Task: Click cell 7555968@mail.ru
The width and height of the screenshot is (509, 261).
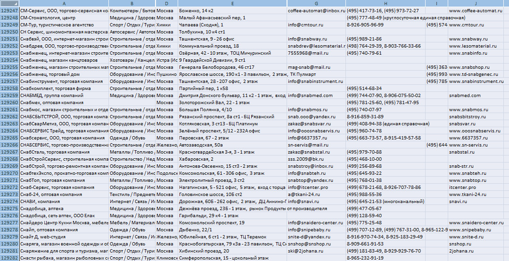Action: coord(317,53)
